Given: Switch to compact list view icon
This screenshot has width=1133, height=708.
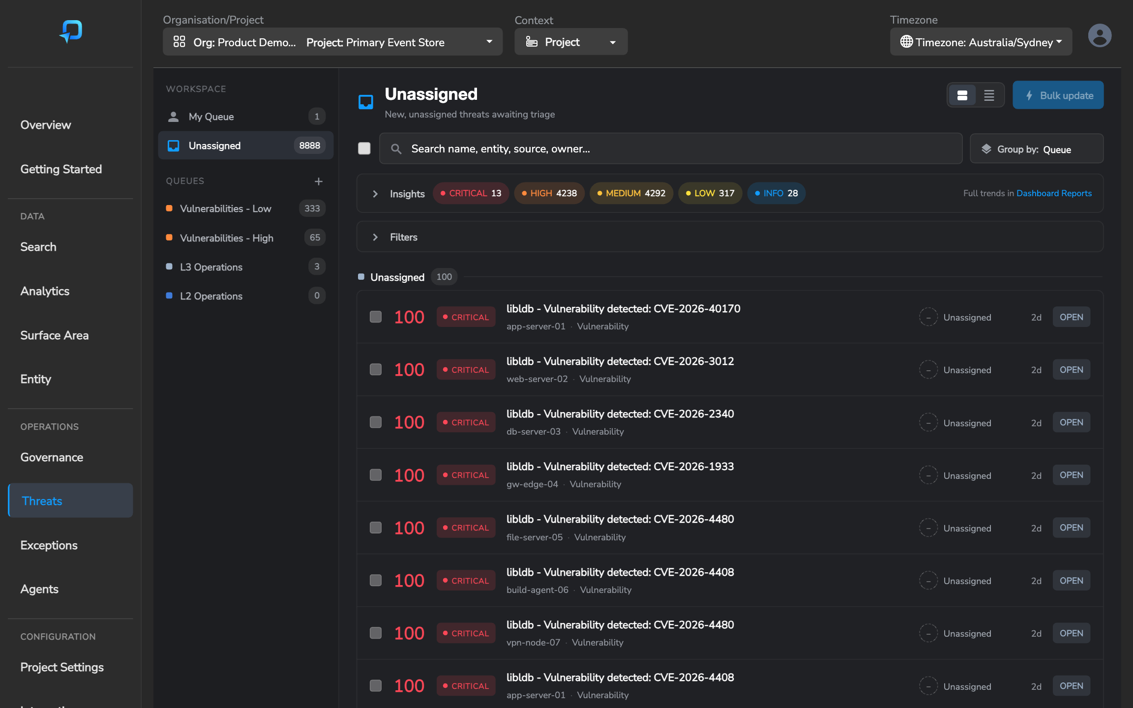Looking at the screenshot, I should pyautogui.click(x=989, y=95).
